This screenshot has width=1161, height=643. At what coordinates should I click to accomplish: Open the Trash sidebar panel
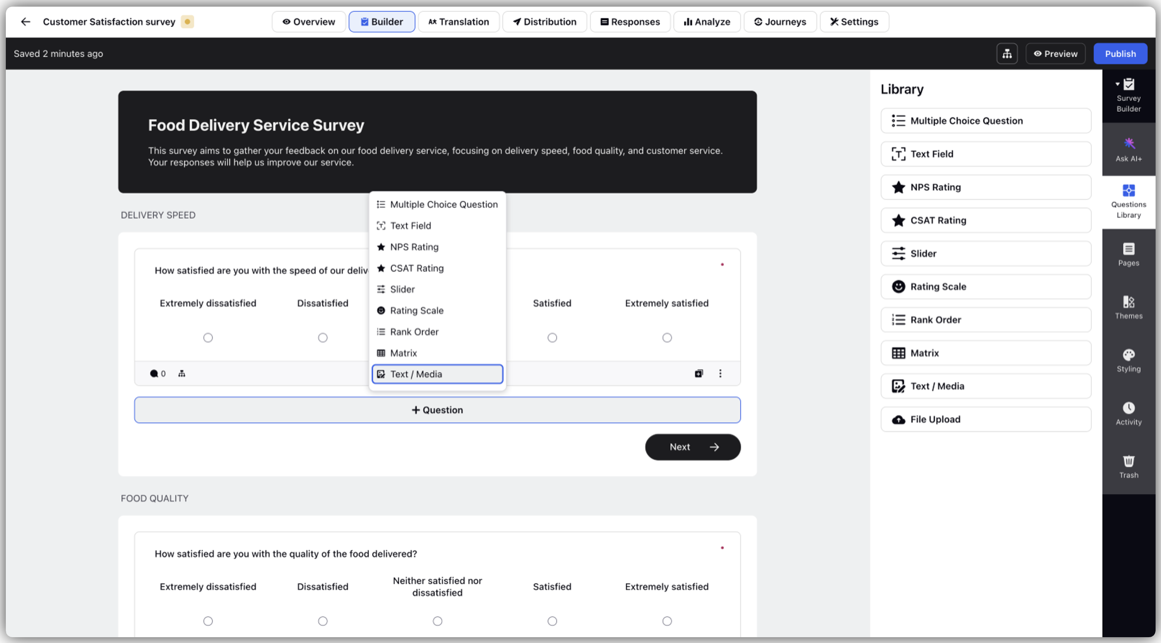1129,467
